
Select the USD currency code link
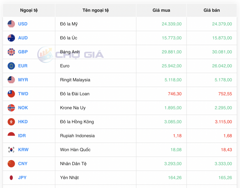23,24
